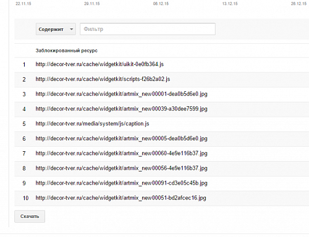The width and height of the screenshot is (309, 237).
Task: Open artmix_new00091-cd3e05c45b.jpg resource link
Action: [x=121, y=183]
